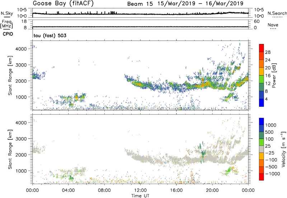The width and height of the screenshot is (287, 198).
Task: Click the blue top segment of Velocity color bar
Action: point(262,122)
